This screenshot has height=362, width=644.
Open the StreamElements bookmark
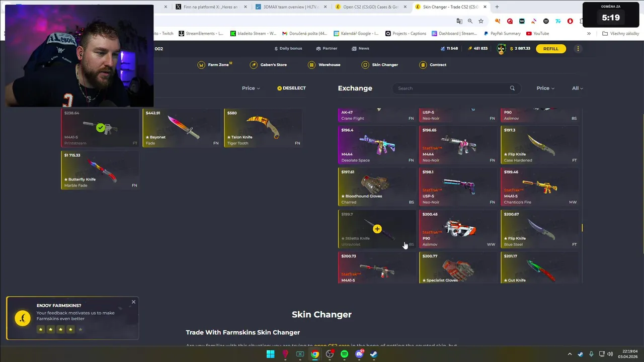[201, 34]
